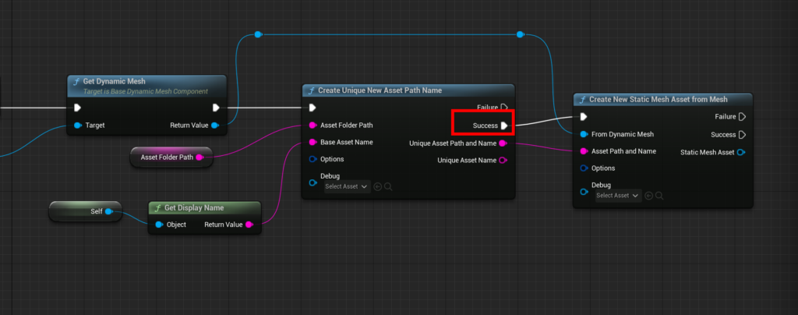The image size is (798, 315).
Task: Click the From Dynamic Mesh input pin
Action: (584, 134)
